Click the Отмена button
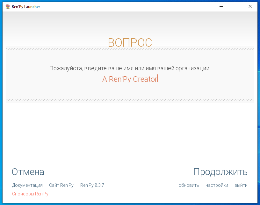The height and width of the screenshot is (205, 260). (28, 172)
